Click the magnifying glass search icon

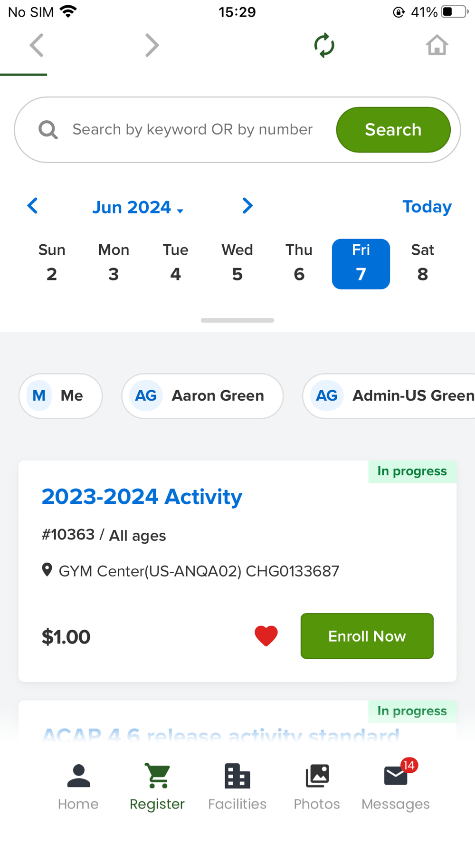click(x=48, y=129)
